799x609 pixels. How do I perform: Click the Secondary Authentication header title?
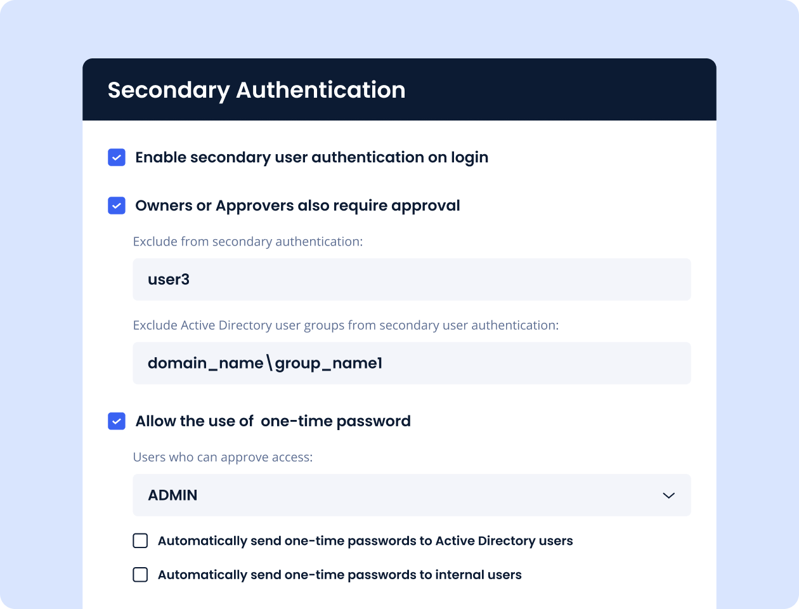click(x=256, y=90)
